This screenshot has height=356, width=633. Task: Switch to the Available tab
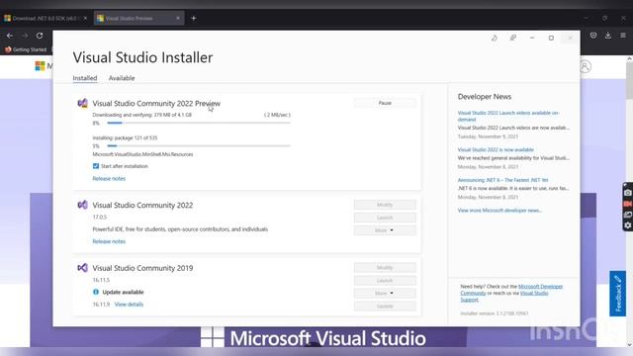(x=122, y=78)
